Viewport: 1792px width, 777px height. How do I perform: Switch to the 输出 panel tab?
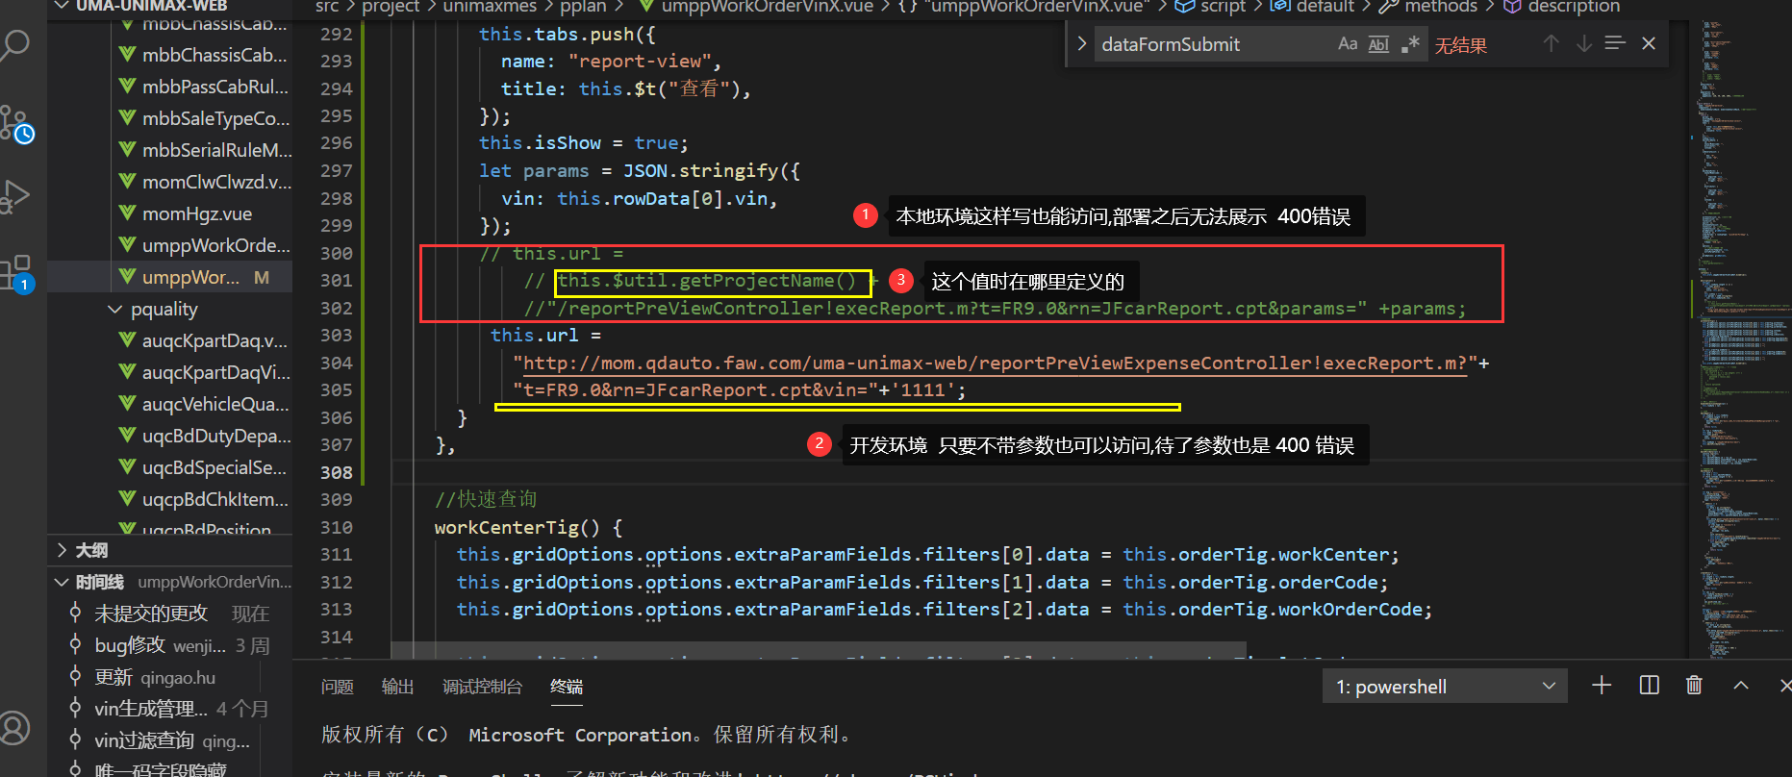pyautogui.click(x=397, y=687)
